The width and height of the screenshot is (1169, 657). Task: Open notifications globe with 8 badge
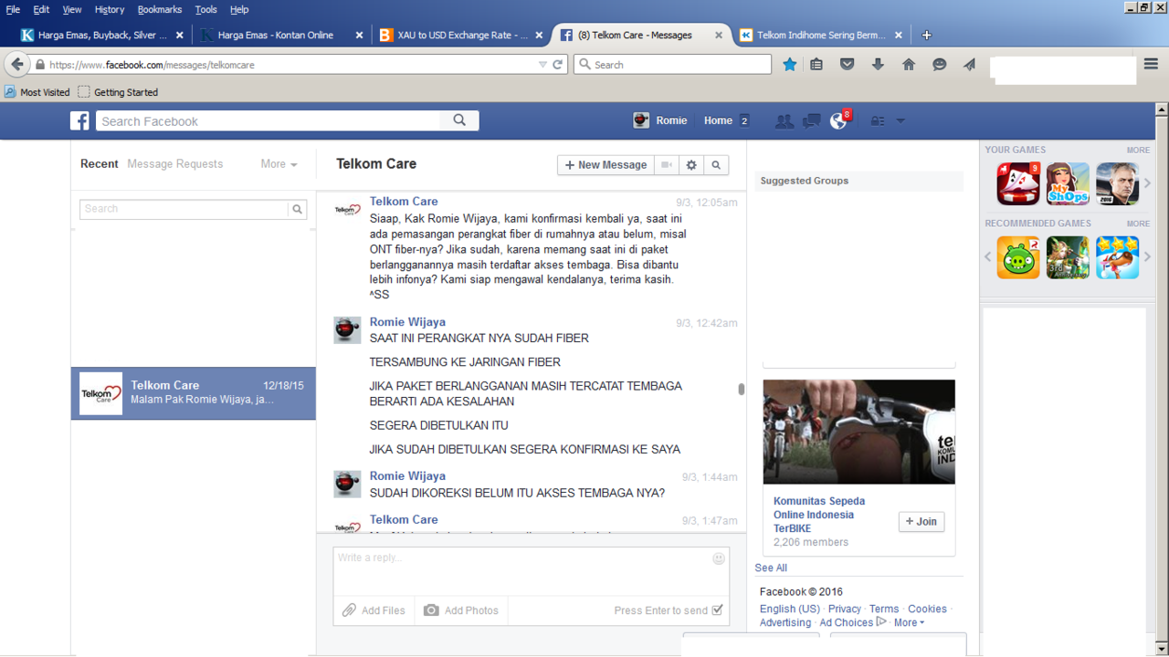click(838, 120)
